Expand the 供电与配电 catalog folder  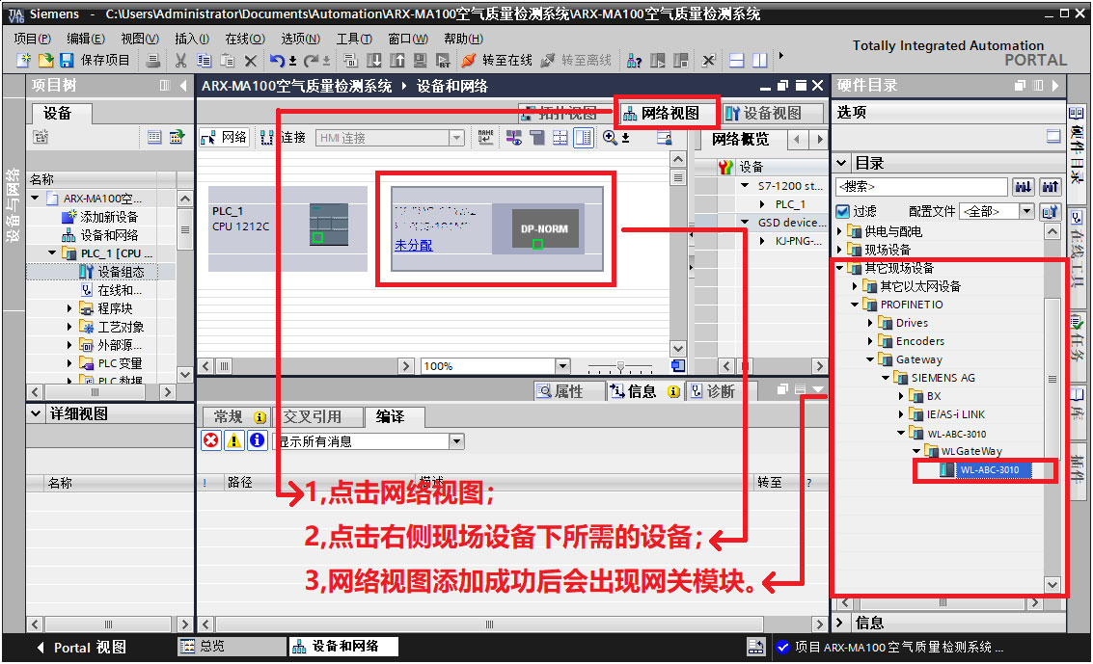tap(840, 230)
